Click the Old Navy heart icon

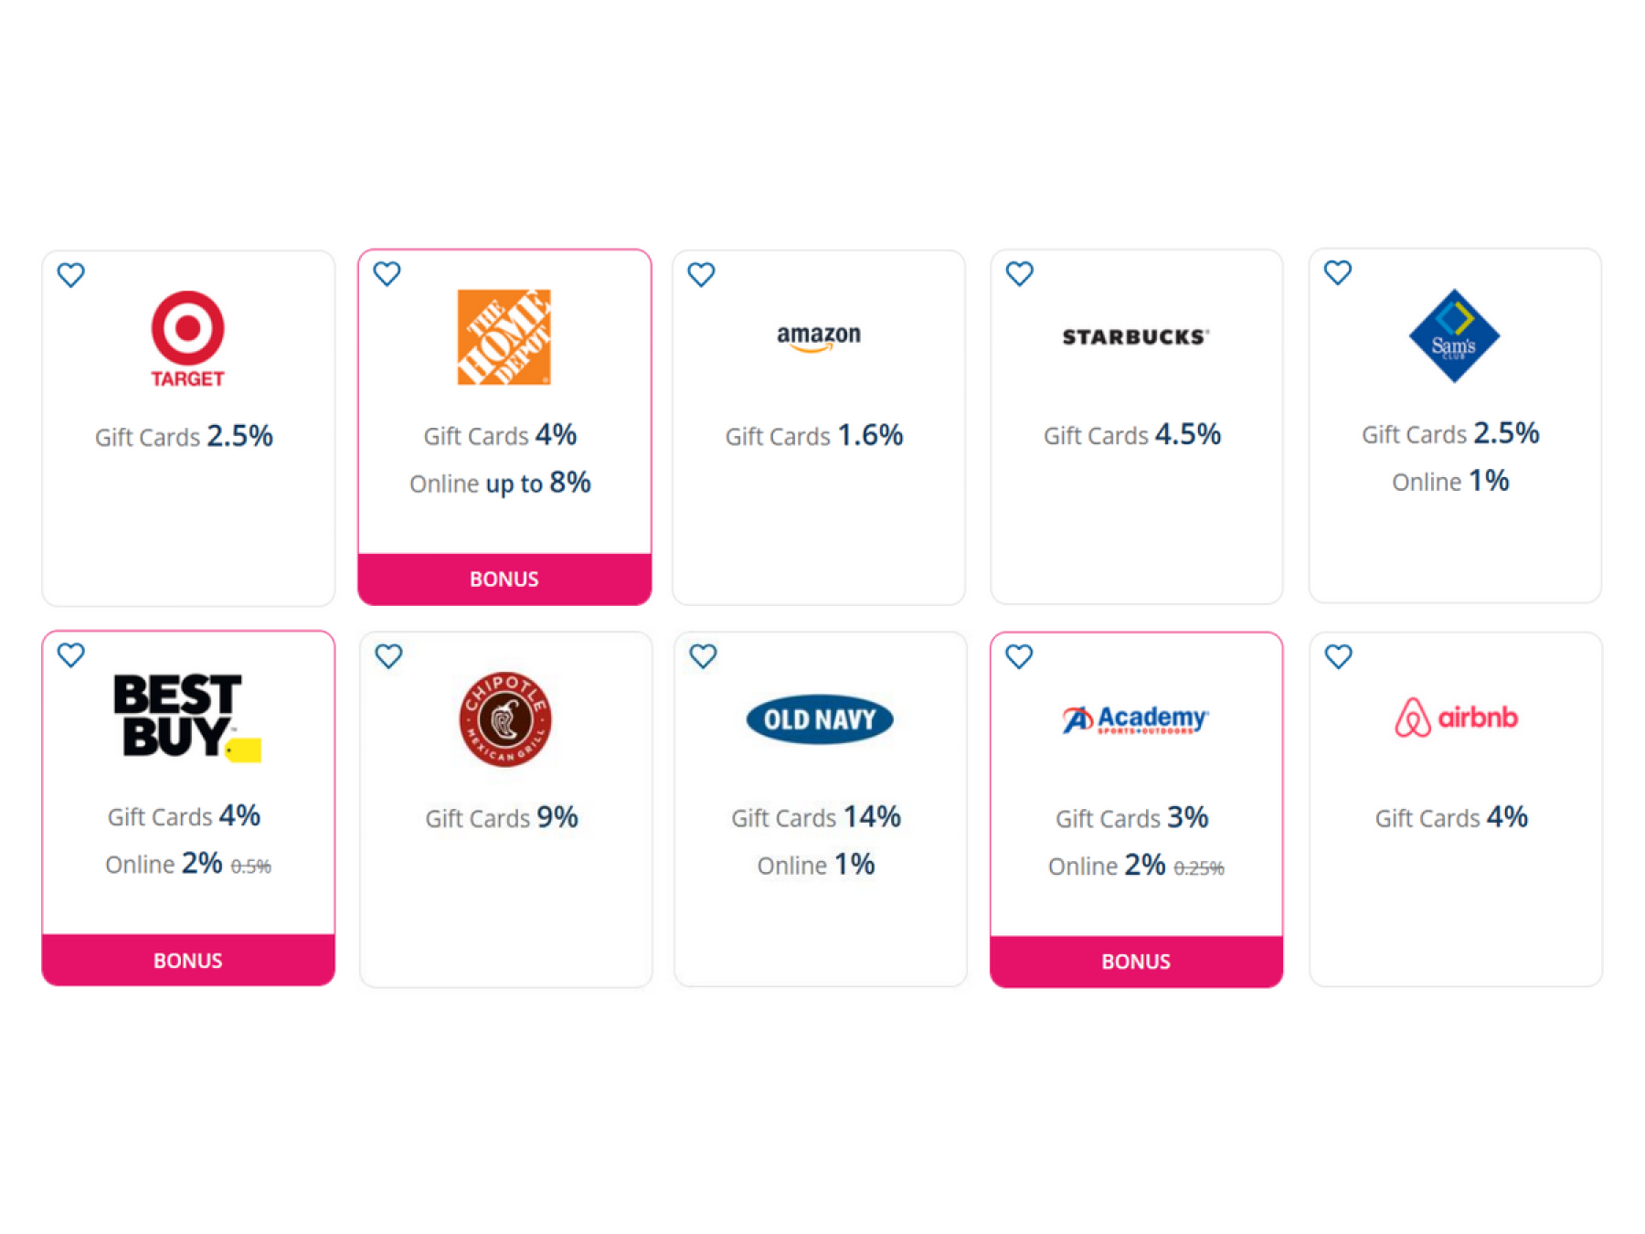click(704, 655)
